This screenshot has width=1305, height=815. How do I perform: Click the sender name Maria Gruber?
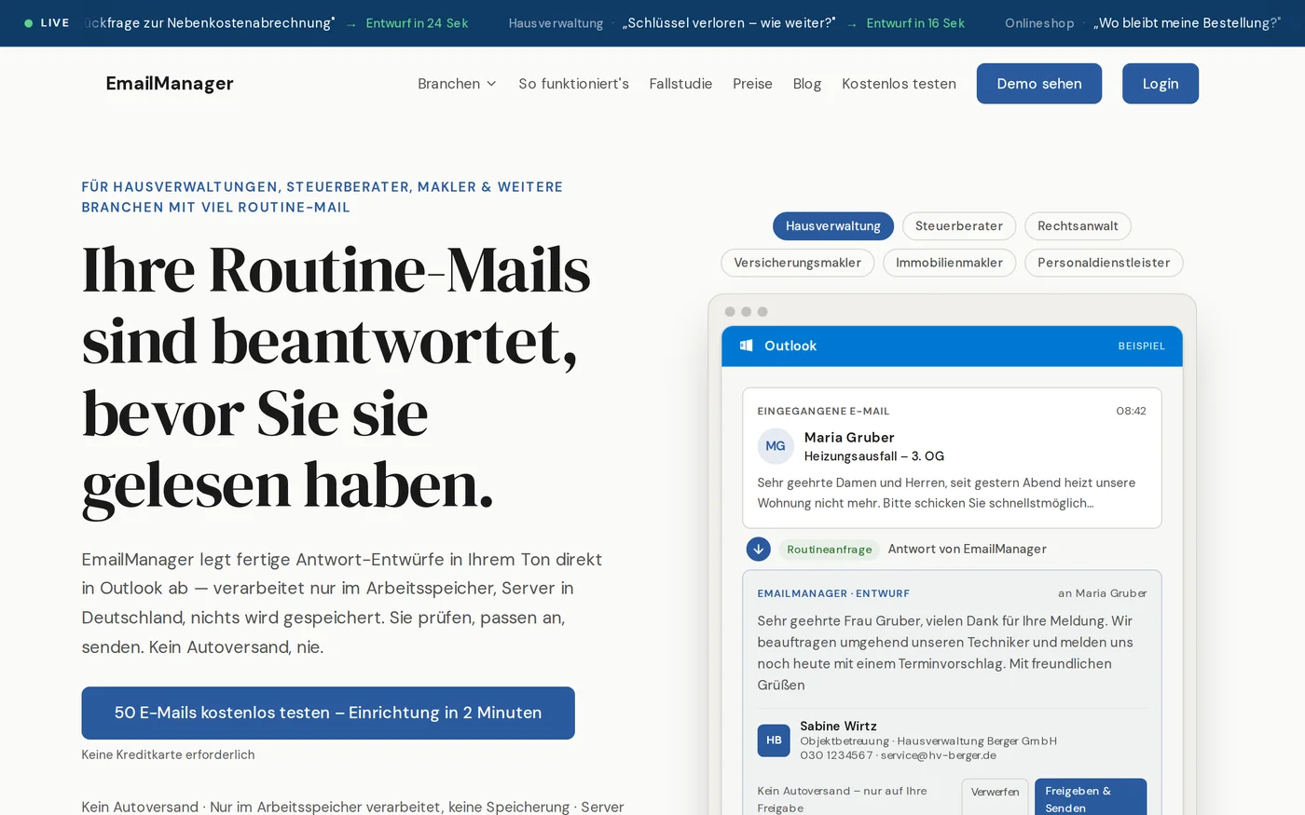(849, 438)
